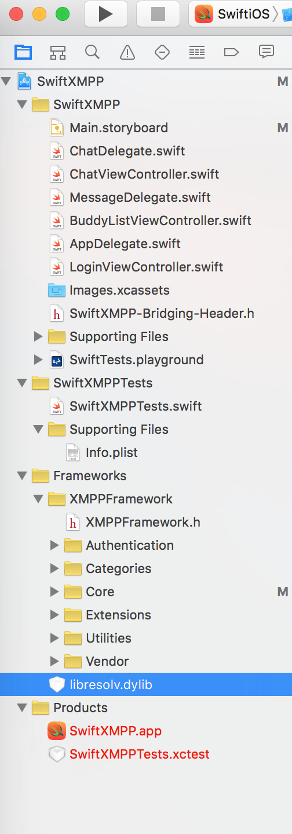
Task: Click the Core folder label
Action: click(100, 592)
